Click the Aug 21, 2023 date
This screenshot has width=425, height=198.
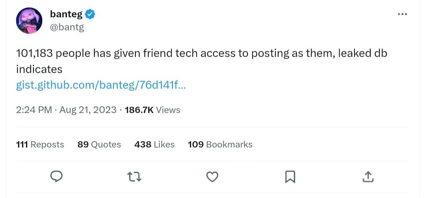coord(88,110)
